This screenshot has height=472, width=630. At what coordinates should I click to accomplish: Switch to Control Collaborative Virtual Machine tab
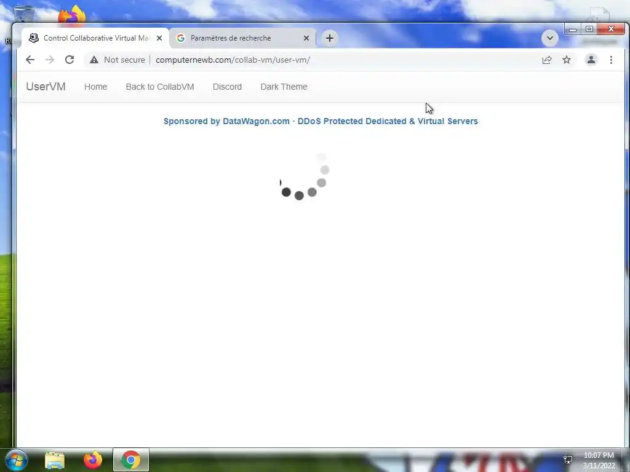[x=95, y=38]
